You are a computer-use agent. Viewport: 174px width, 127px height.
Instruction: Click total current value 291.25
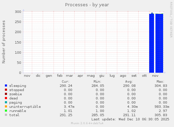[x=66, y=115]
